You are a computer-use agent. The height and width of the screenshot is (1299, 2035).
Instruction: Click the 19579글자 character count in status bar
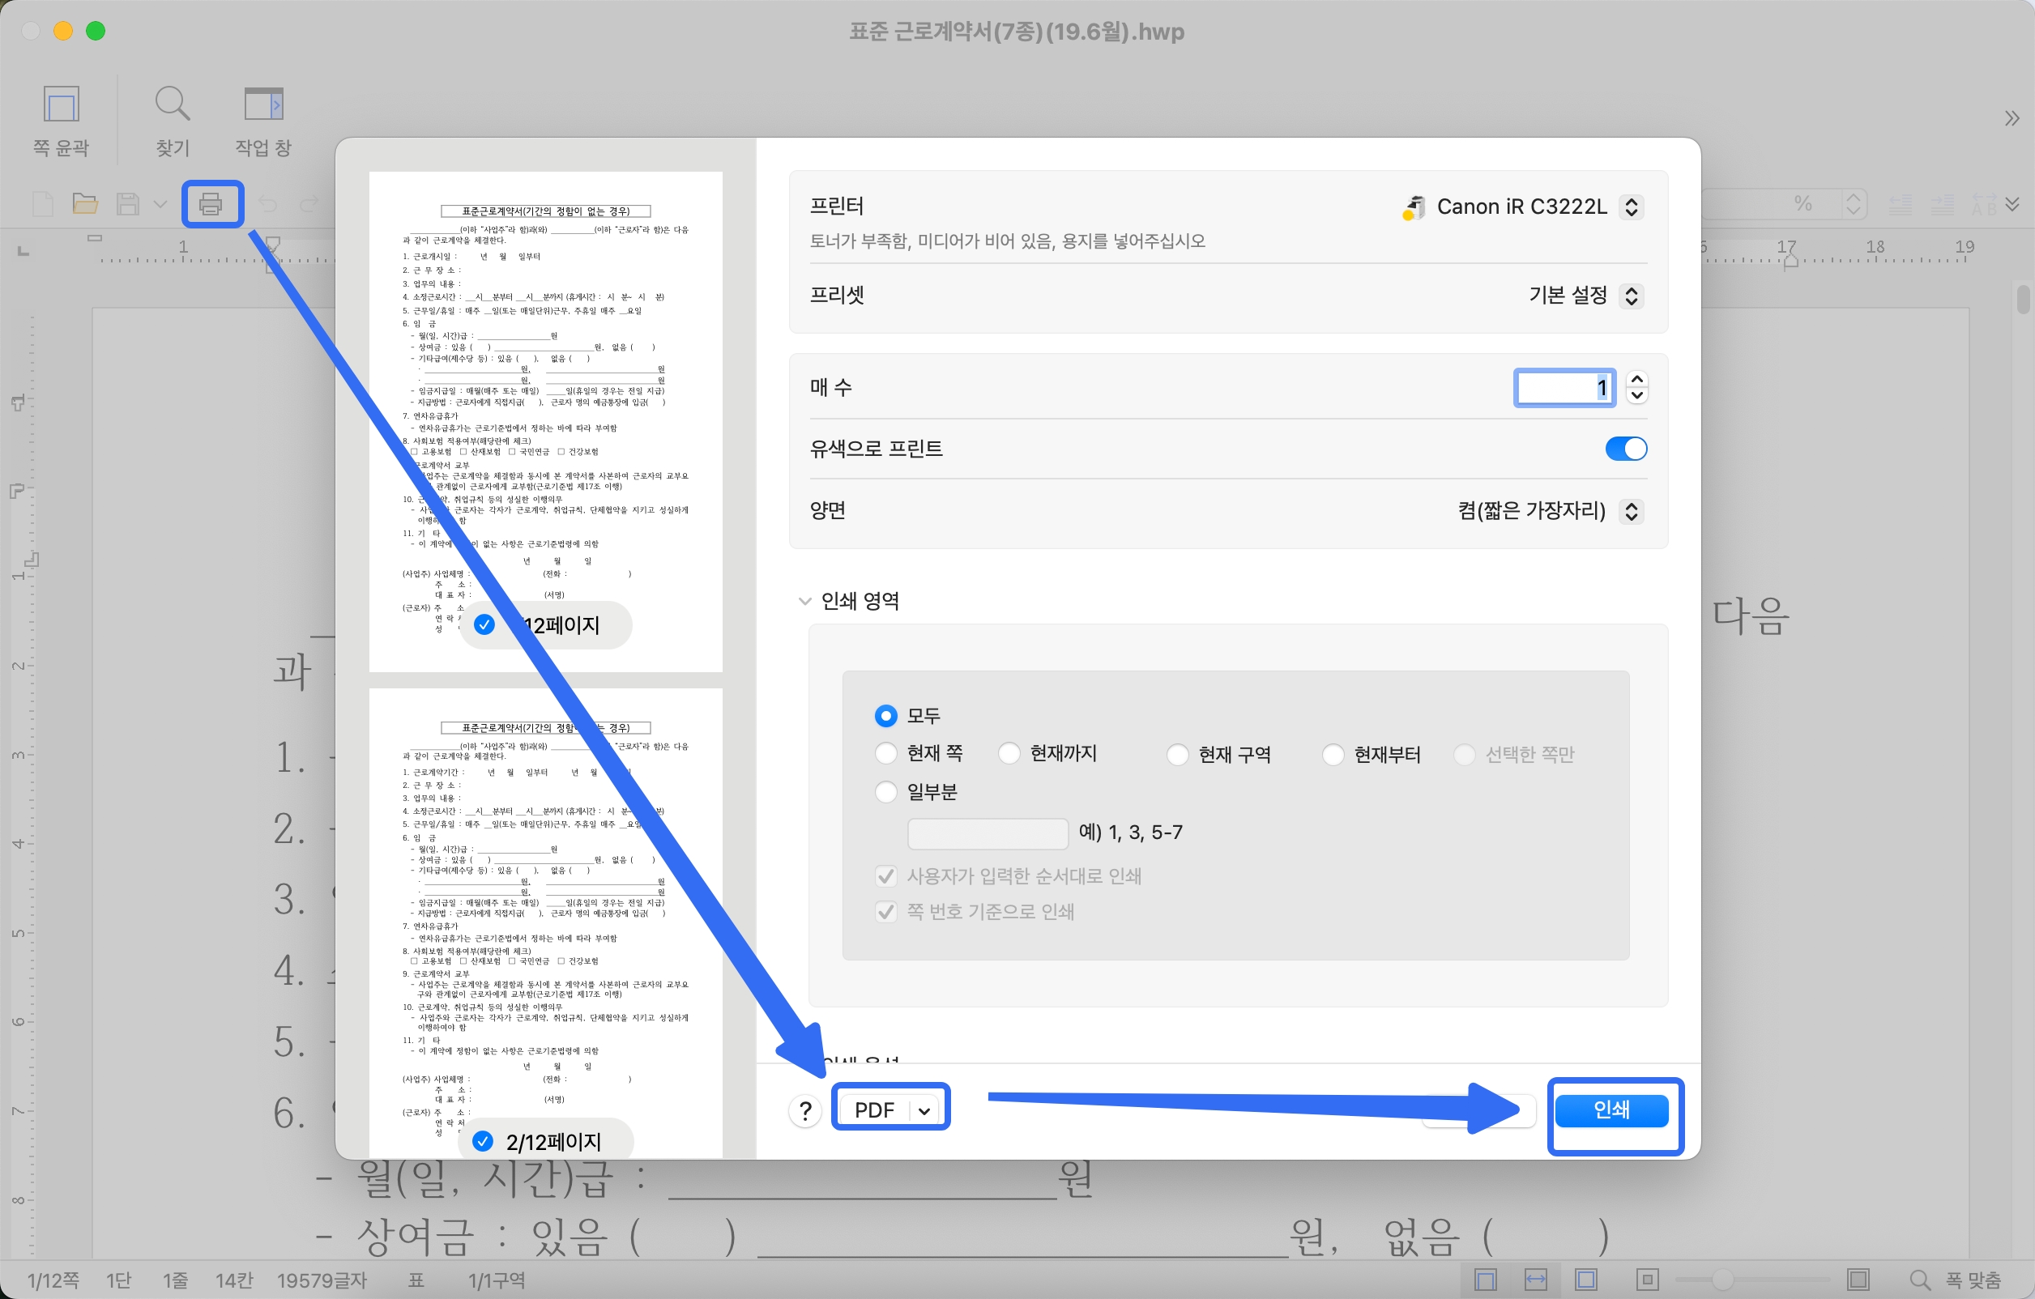click(x=322, y=1280)
